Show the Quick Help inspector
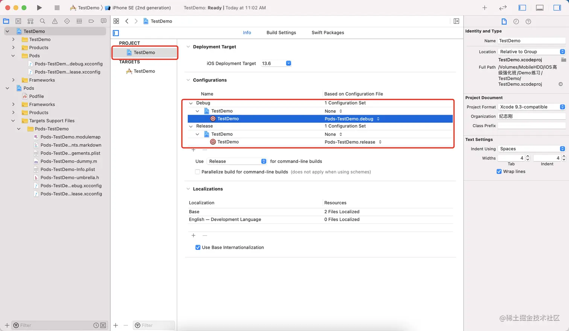Screen dimensions: 569x331 (x=528, y=21)
